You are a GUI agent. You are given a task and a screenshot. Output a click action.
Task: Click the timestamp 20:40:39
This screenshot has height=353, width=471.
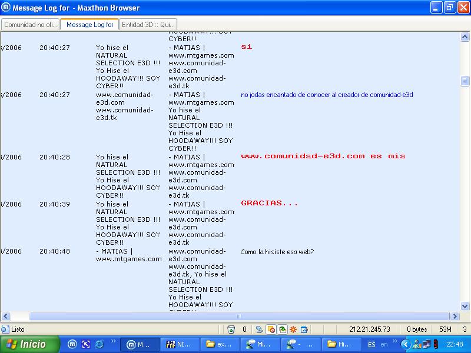point(55,204)
